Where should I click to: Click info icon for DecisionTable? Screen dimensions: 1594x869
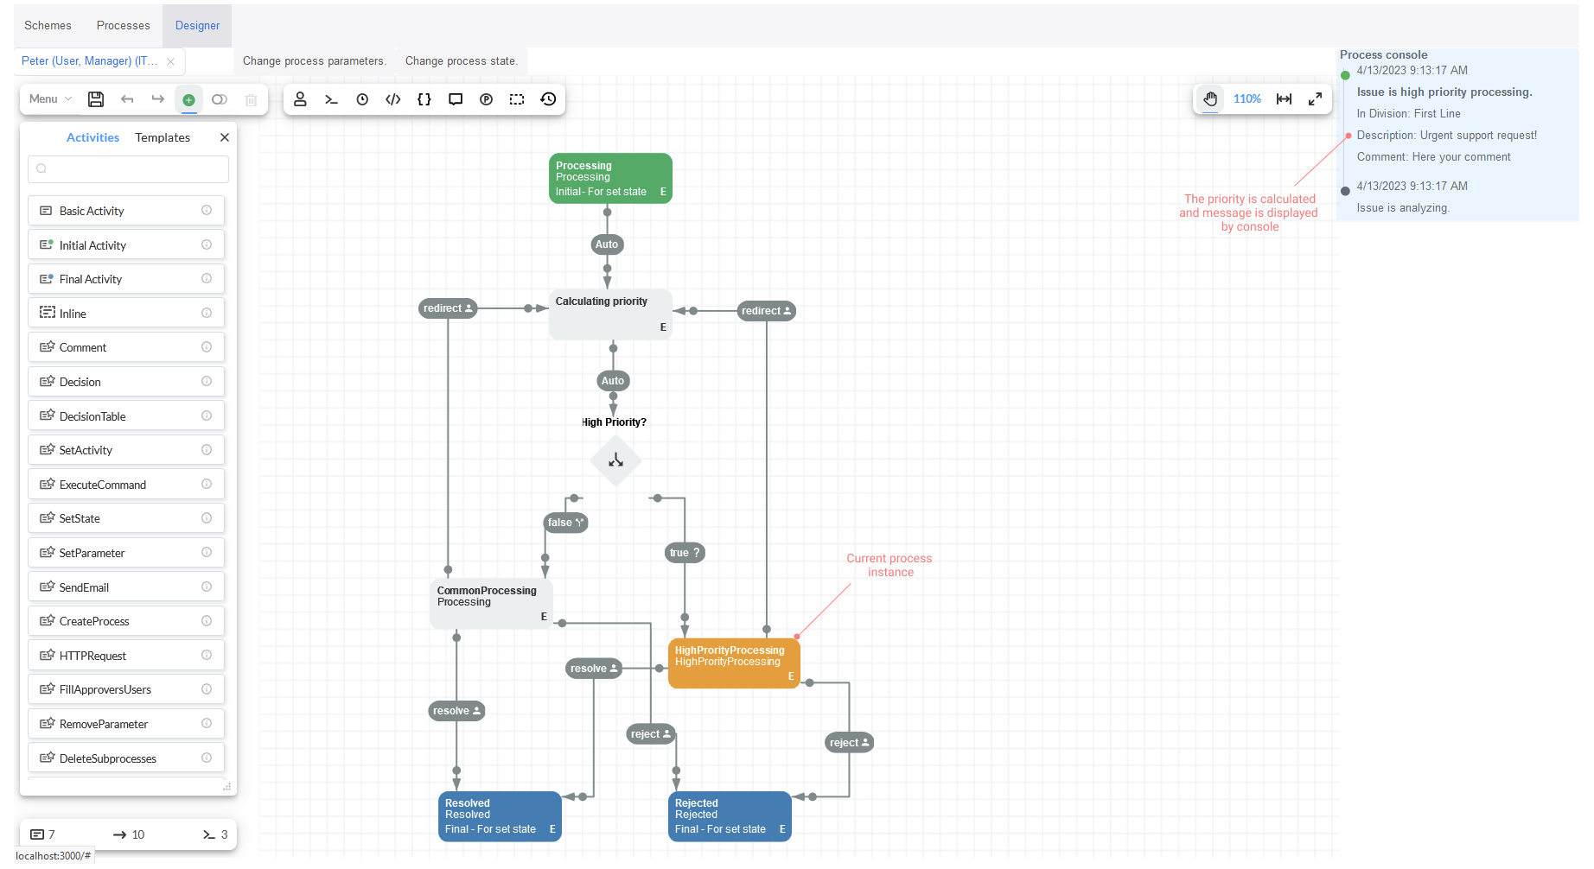[207, 416]
